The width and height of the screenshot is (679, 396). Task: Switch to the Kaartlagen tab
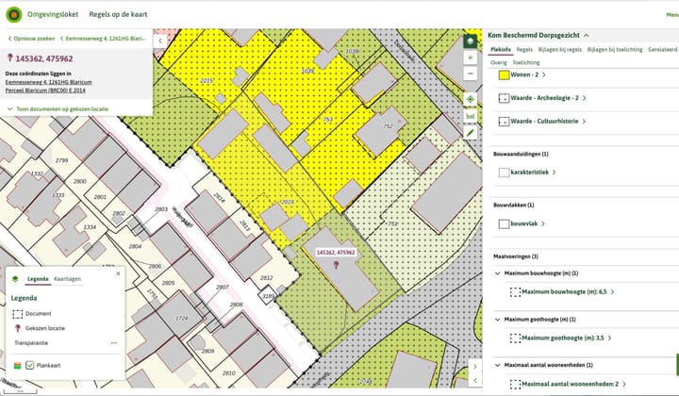67,279
